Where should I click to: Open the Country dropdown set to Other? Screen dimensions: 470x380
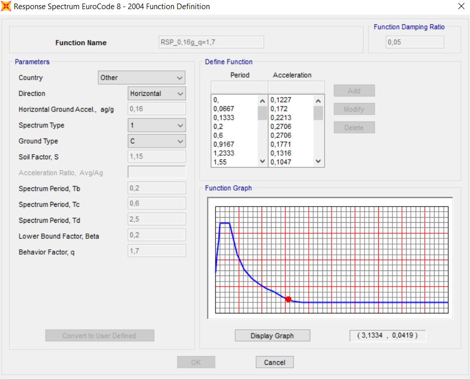(141, 78)
